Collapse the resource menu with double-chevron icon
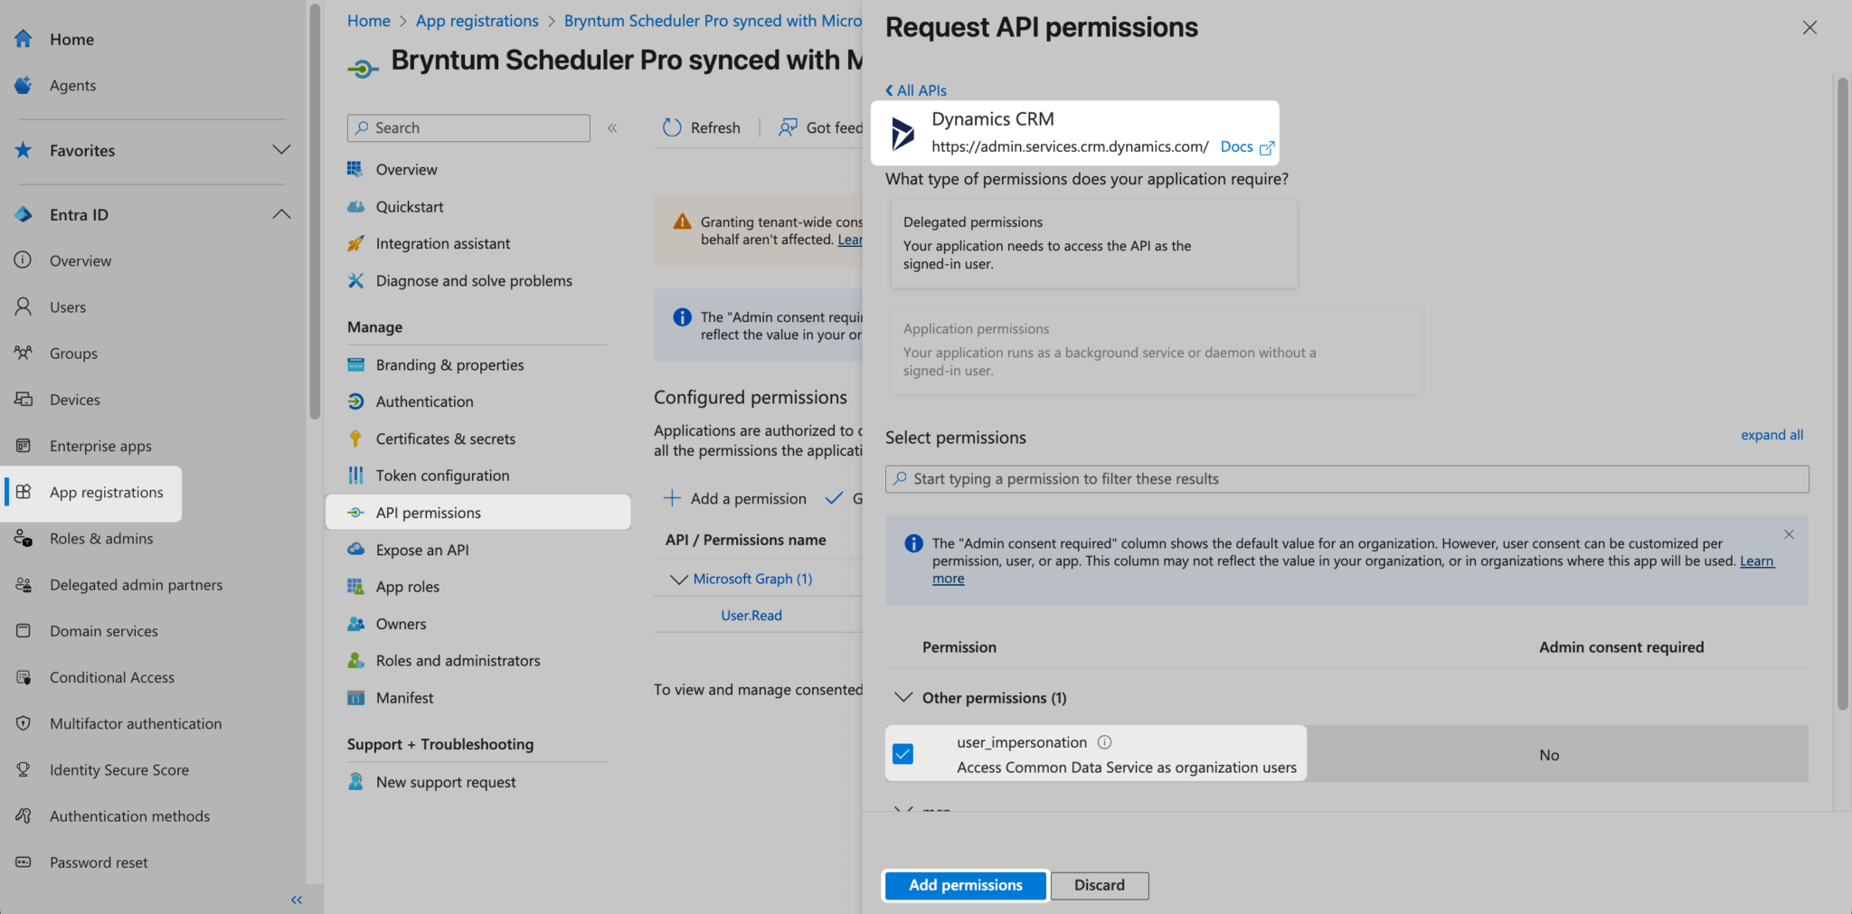Screen dimensions: 1852x914 pos(612,128)
